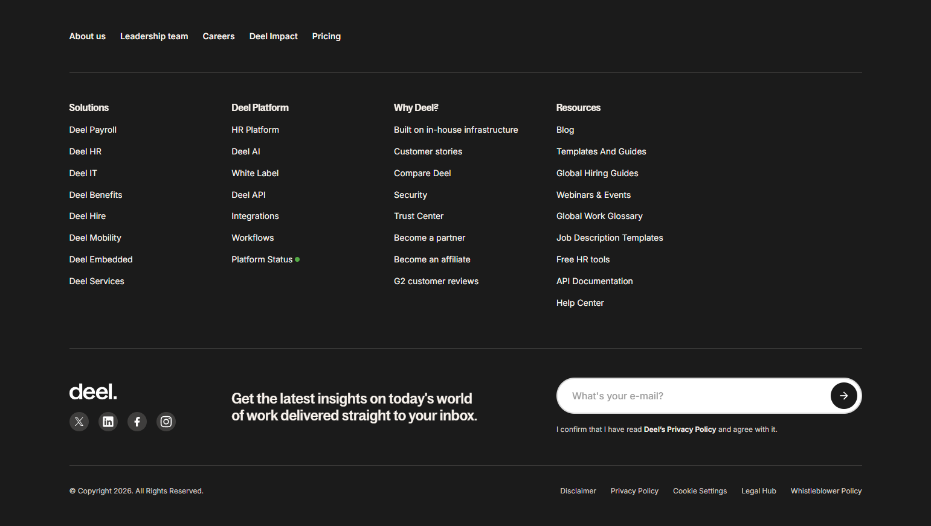
Task: Open Deel's X (Twitter) profile icon
Action: point(79,422)
